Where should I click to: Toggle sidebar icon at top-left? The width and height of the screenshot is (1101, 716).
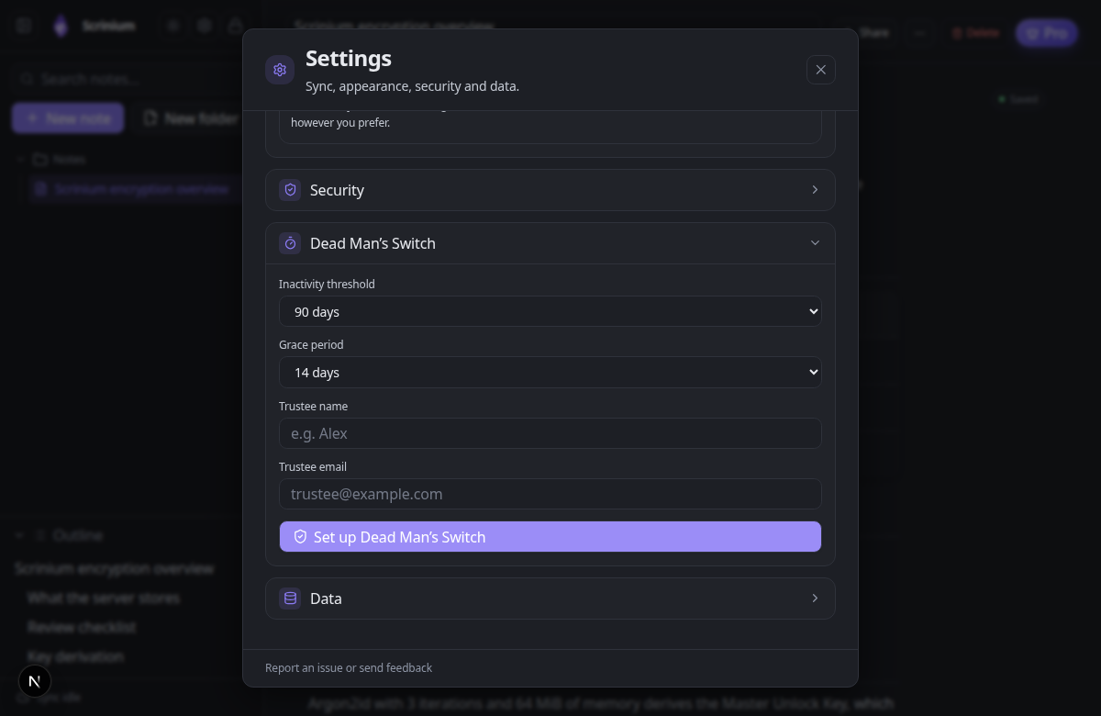(x=24, y=26)
